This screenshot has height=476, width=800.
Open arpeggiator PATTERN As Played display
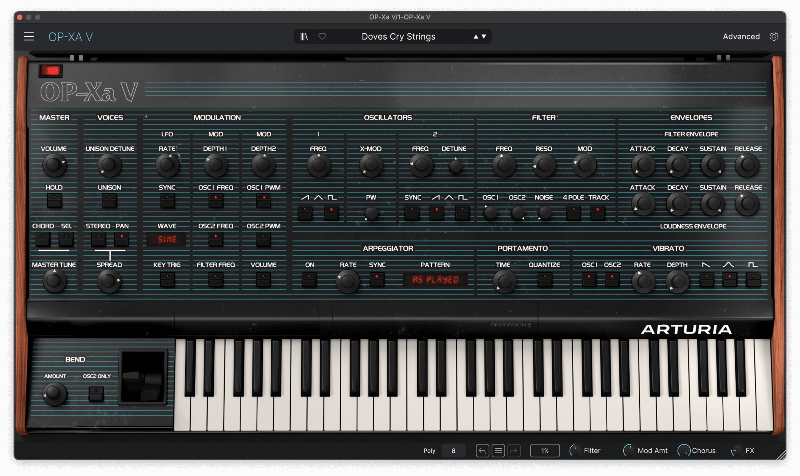[x=435, y=280]
